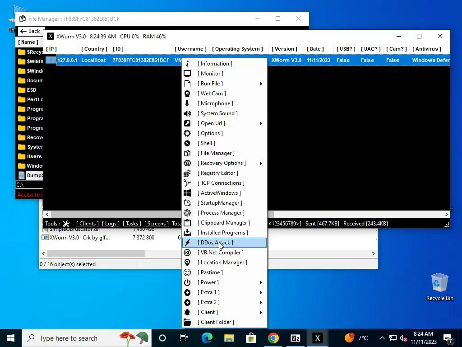The height and width of the screenshot is (347, 462).
Task: Show hidden system tray icons chevron
Action: coord(382,338)
